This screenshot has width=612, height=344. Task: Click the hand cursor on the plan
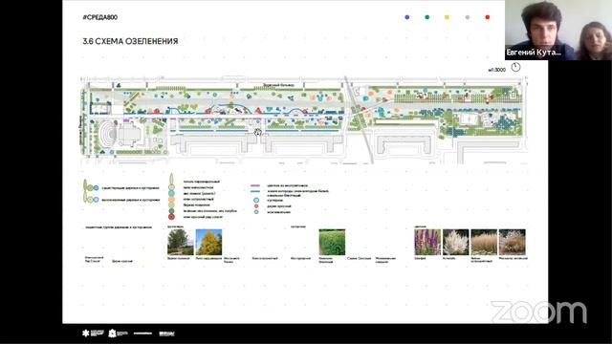click(x=257, y=133)
